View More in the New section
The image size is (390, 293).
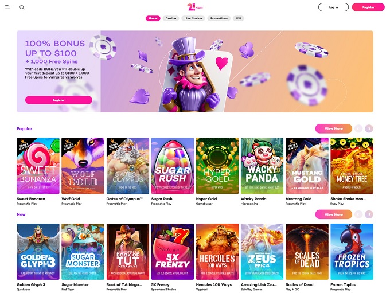[x=334, y=214]
